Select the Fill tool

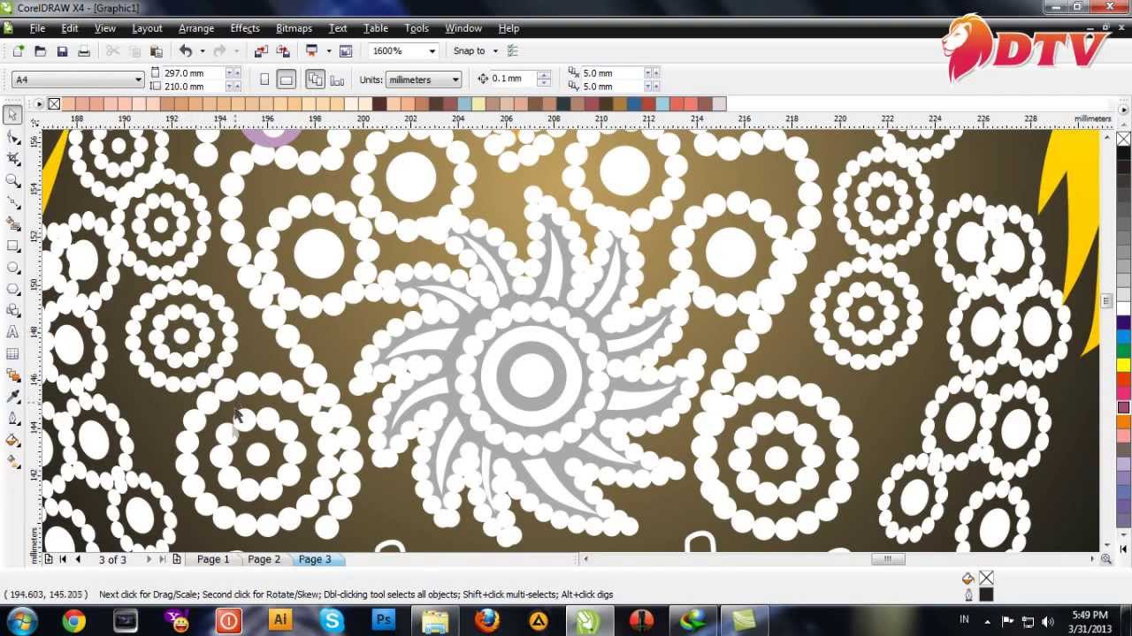pos(12,440)
